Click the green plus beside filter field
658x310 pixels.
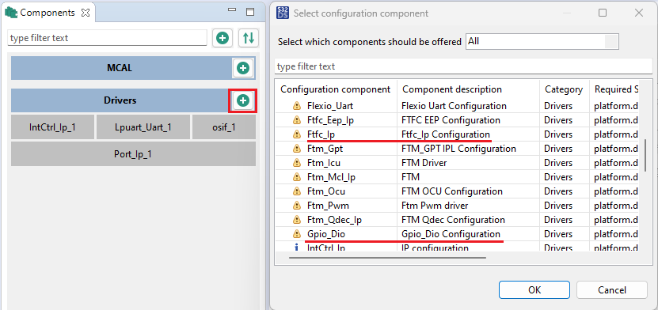(x=223, y=38)
